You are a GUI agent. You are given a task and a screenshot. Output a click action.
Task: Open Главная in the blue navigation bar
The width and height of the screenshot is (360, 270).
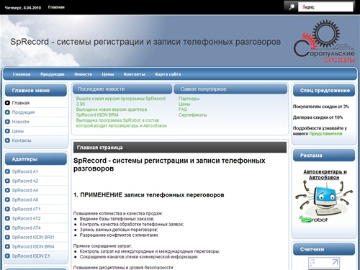click(22, 74)
